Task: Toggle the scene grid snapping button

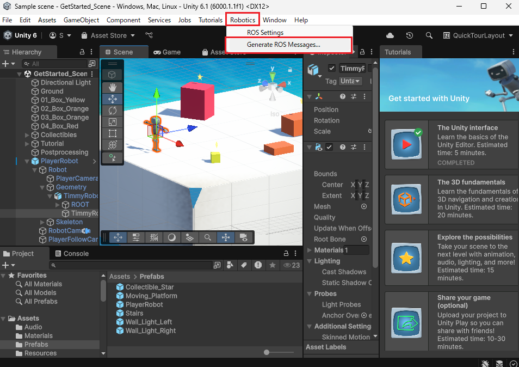Action: click(x=153, y=237)
